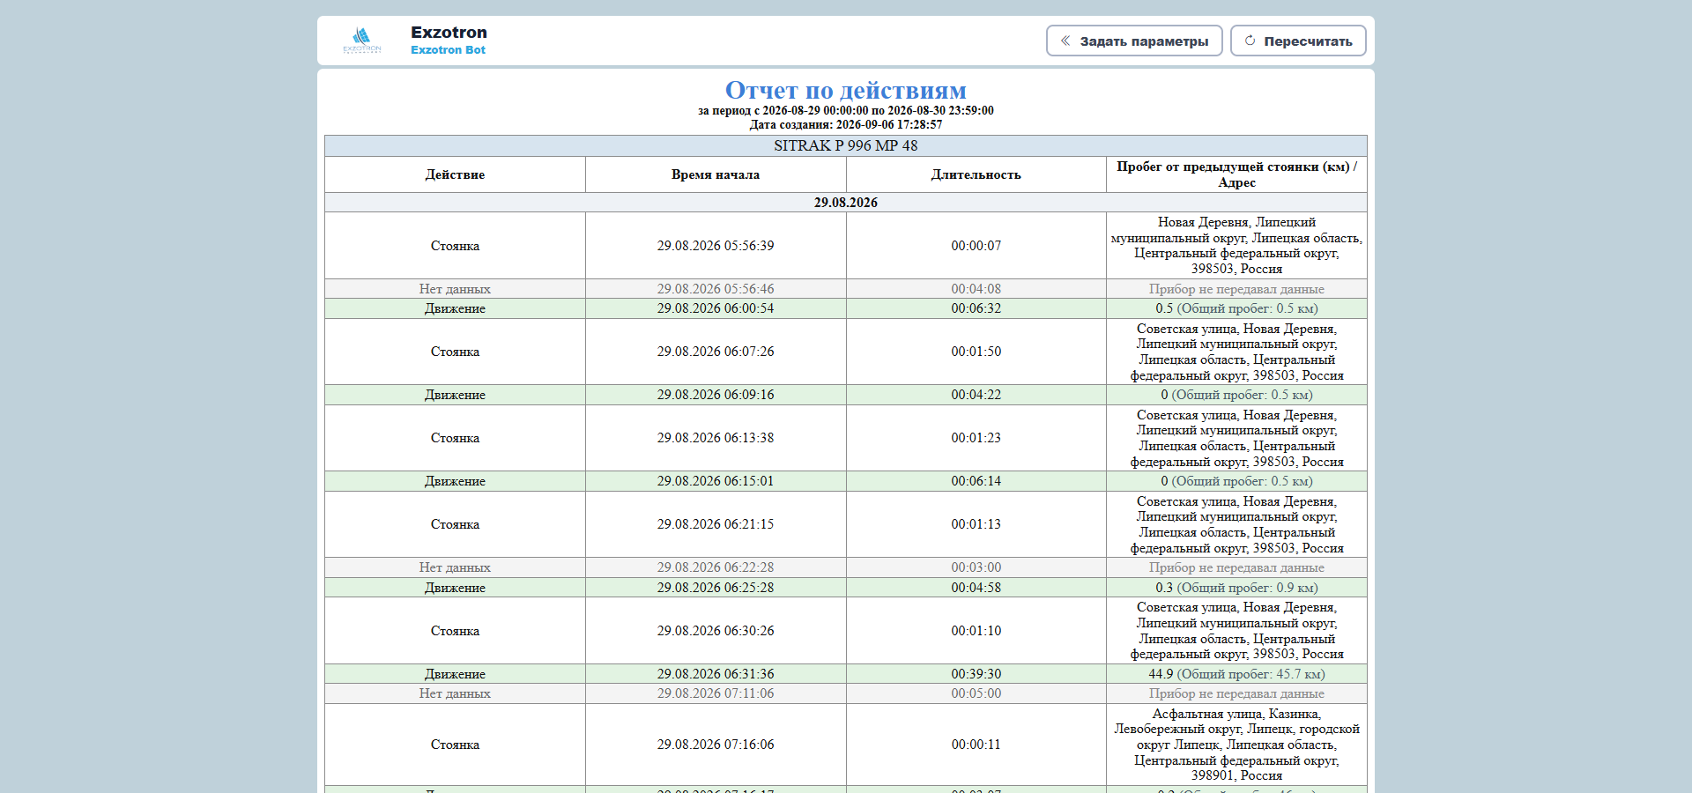Select start time 29.08.2026 06:09:16
1692x793 pixels.
[x=716, y=395]
